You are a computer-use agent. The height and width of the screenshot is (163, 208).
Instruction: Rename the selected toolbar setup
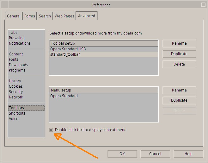(x=179, y=43)
